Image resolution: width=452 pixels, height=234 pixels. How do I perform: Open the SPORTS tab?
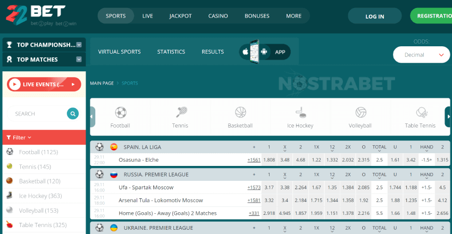[116, 16]
